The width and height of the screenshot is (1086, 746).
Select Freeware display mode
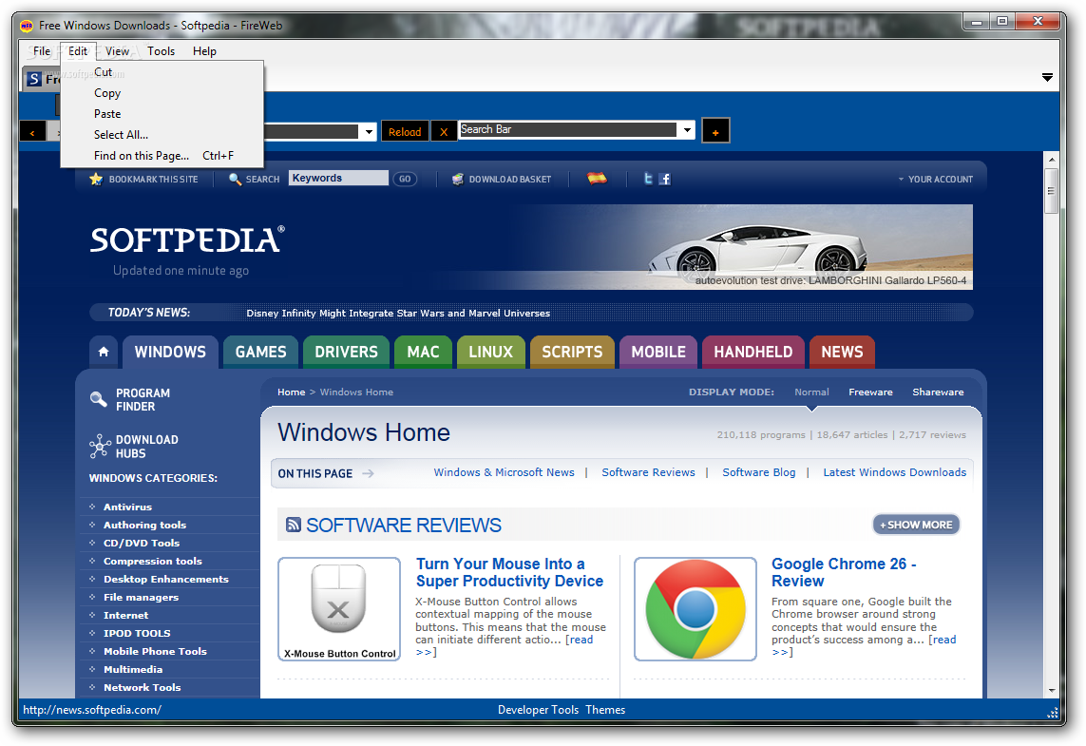tap(870, 392)
